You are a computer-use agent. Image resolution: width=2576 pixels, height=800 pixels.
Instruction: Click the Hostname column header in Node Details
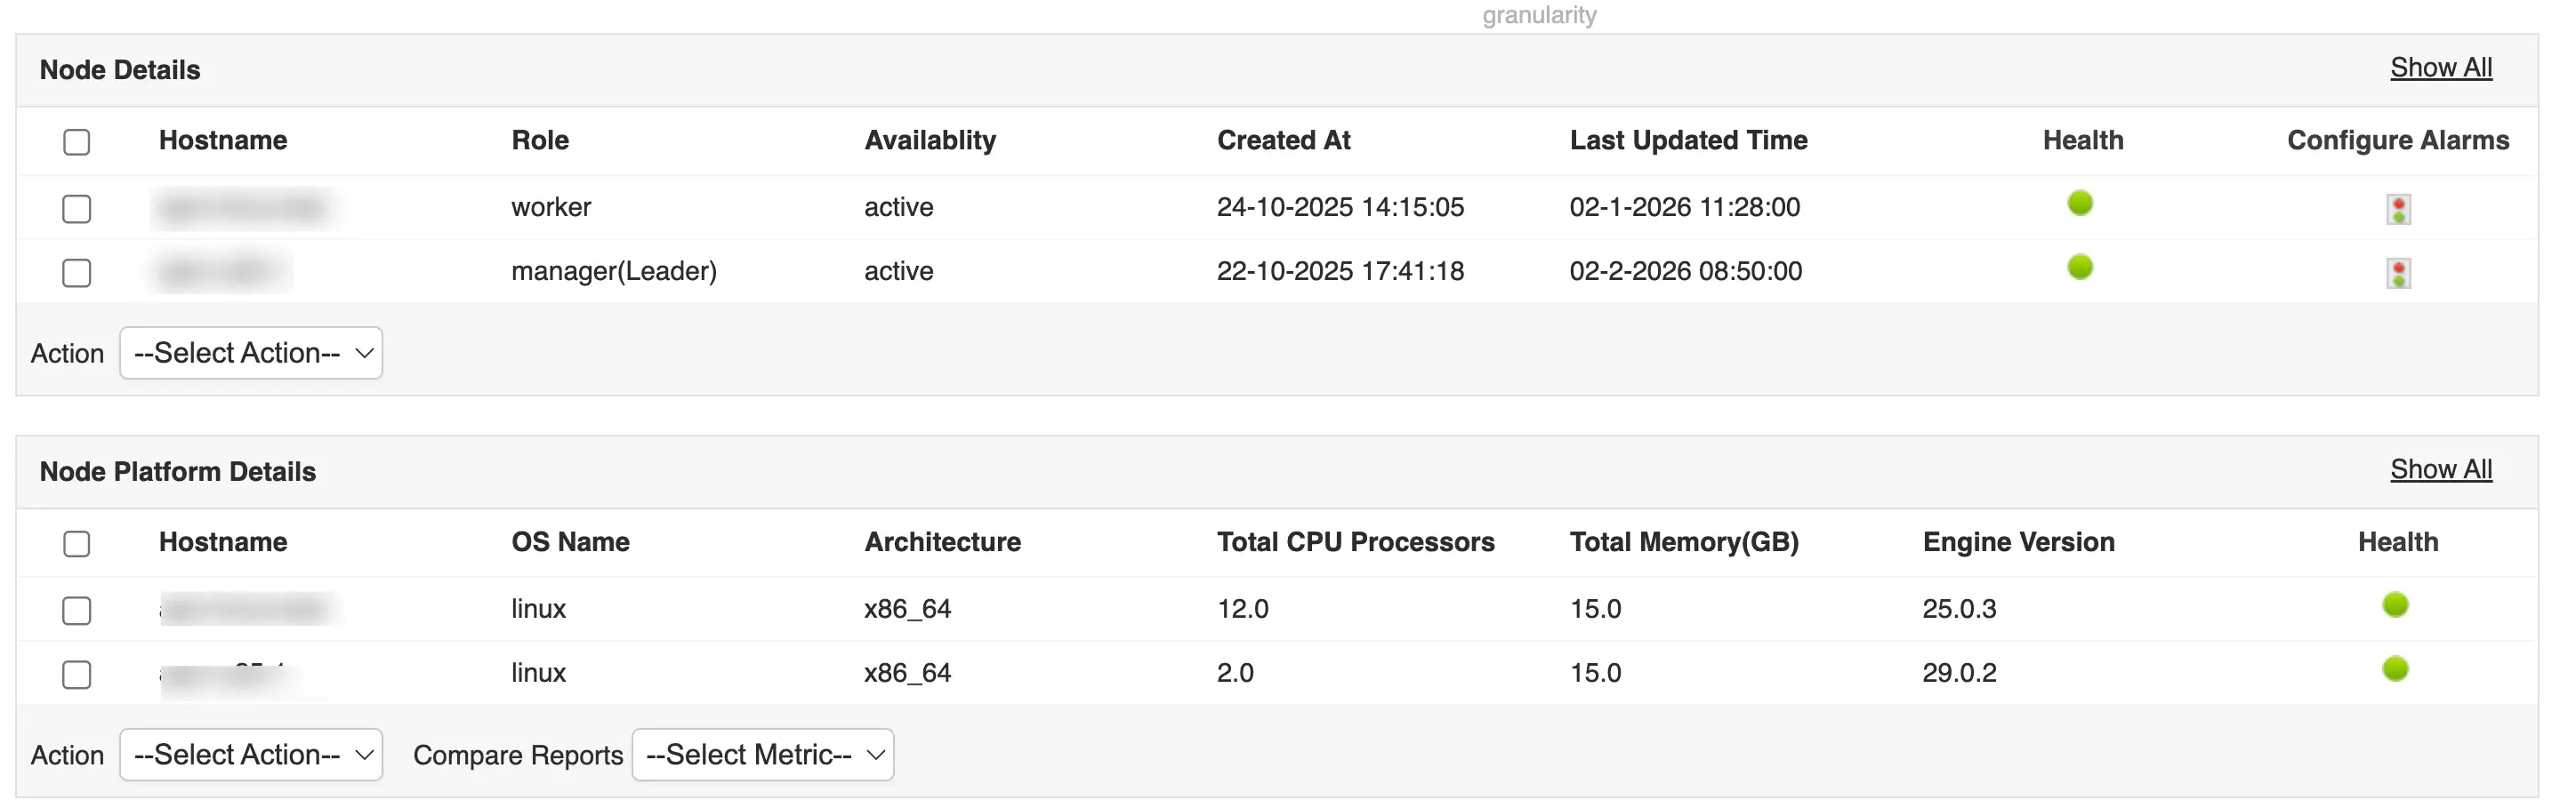point(222,140)
